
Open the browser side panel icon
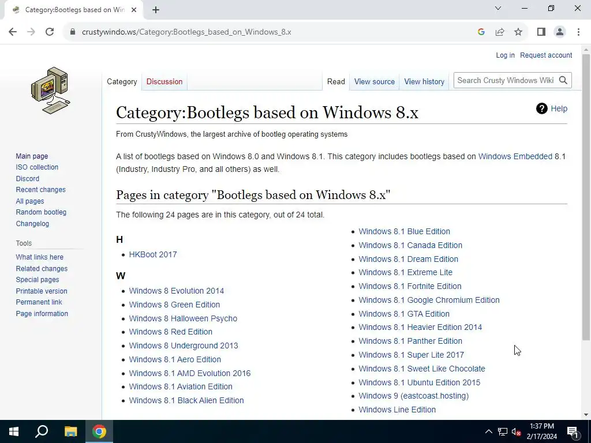541,32
